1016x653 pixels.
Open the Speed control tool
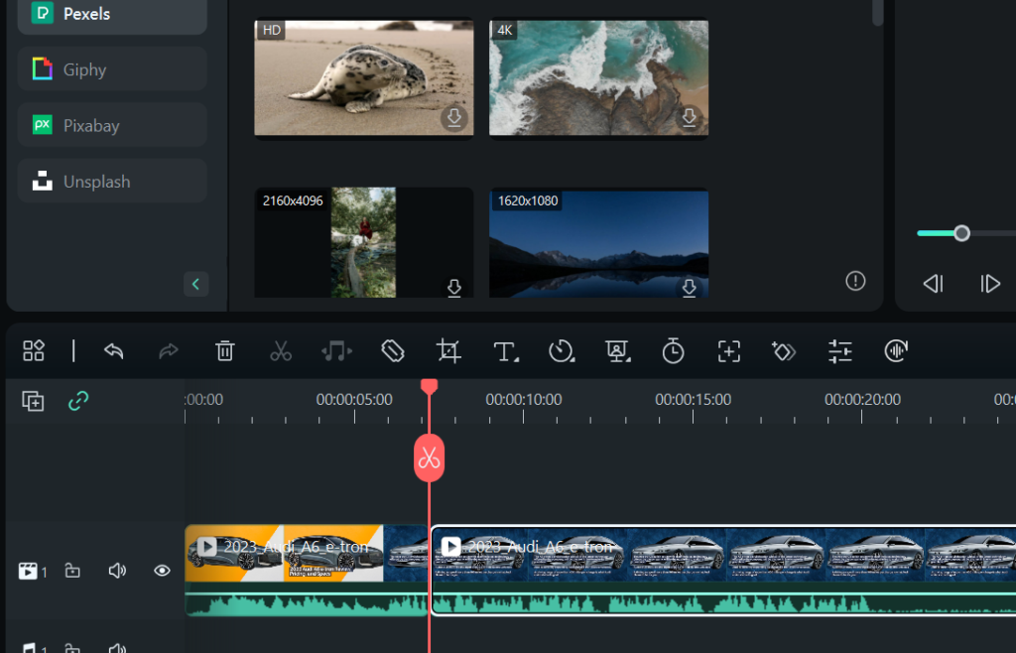coord(562,351)
